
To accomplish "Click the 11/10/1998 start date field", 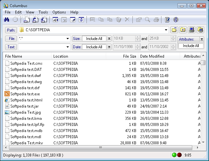I will pos(124,47).
